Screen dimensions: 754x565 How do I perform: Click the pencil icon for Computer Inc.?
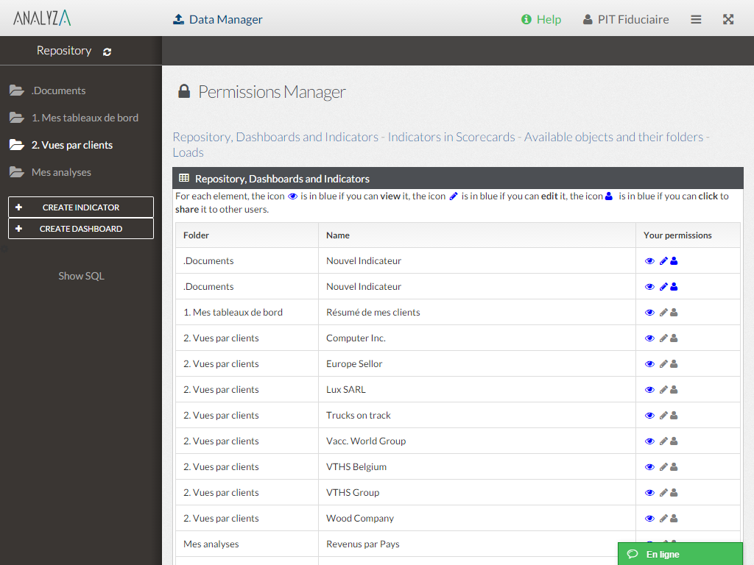(x=663, y=338)
